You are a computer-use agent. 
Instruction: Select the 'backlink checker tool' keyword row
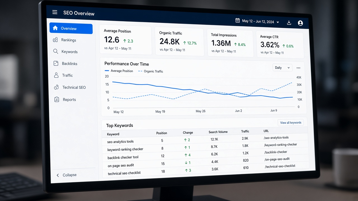[x=205, y=155]
